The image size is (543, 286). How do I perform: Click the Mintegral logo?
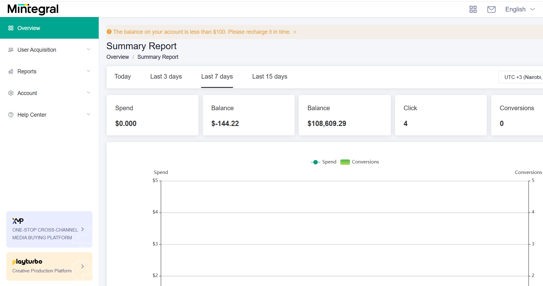point(33,9)
